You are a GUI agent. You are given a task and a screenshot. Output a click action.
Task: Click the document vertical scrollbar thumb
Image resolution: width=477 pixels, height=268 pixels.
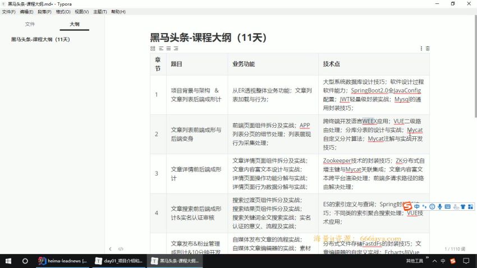[475, 66]
